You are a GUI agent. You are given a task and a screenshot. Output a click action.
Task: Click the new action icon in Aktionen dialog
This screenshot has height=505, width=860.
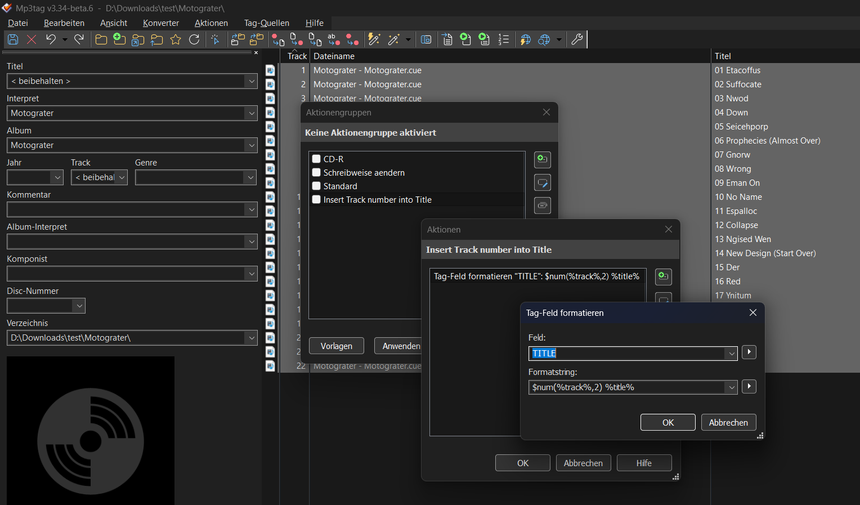coord(664,276)
